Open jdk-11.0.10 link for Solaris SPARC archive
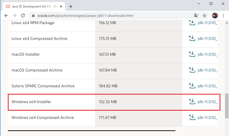Screen dimensions: 229x136 [207, 86]
